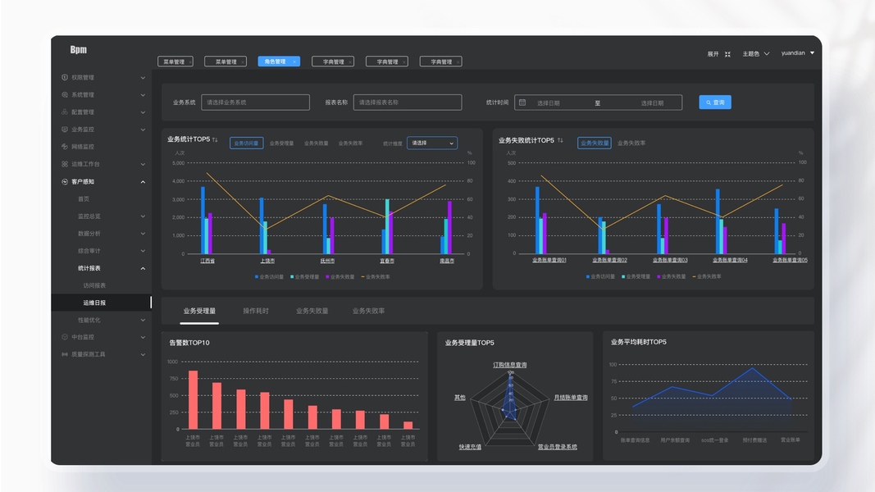The image size is (875, 492).
Task: Open 首页 in the sidebar
Action: click(83, 199)
